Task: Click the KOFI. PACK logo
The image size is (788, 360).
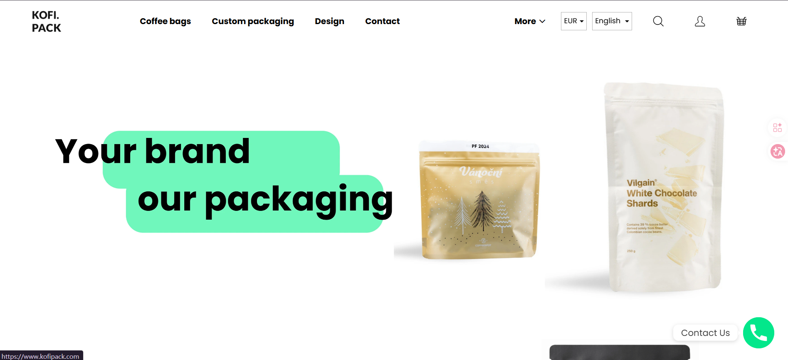Action: 46,22
